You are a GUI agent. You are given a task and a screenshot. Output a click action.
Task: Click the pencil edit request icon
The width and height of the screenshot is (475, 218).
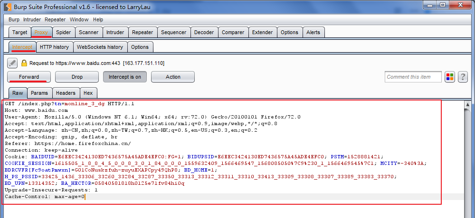point(12,63)
